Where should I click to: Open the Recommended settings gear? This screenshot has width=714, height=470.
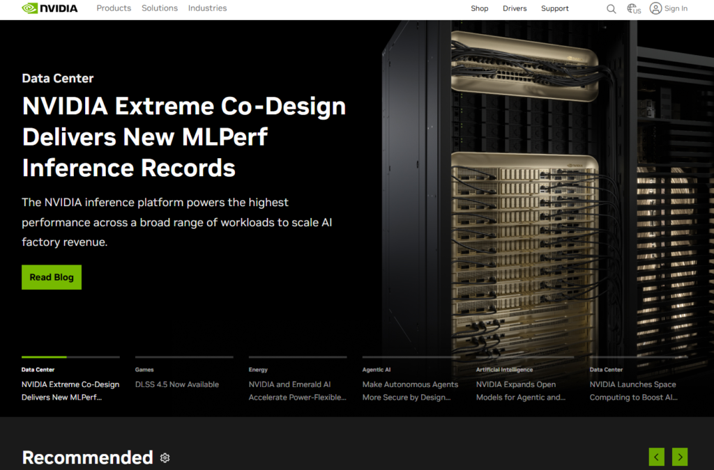coord(165,457)
